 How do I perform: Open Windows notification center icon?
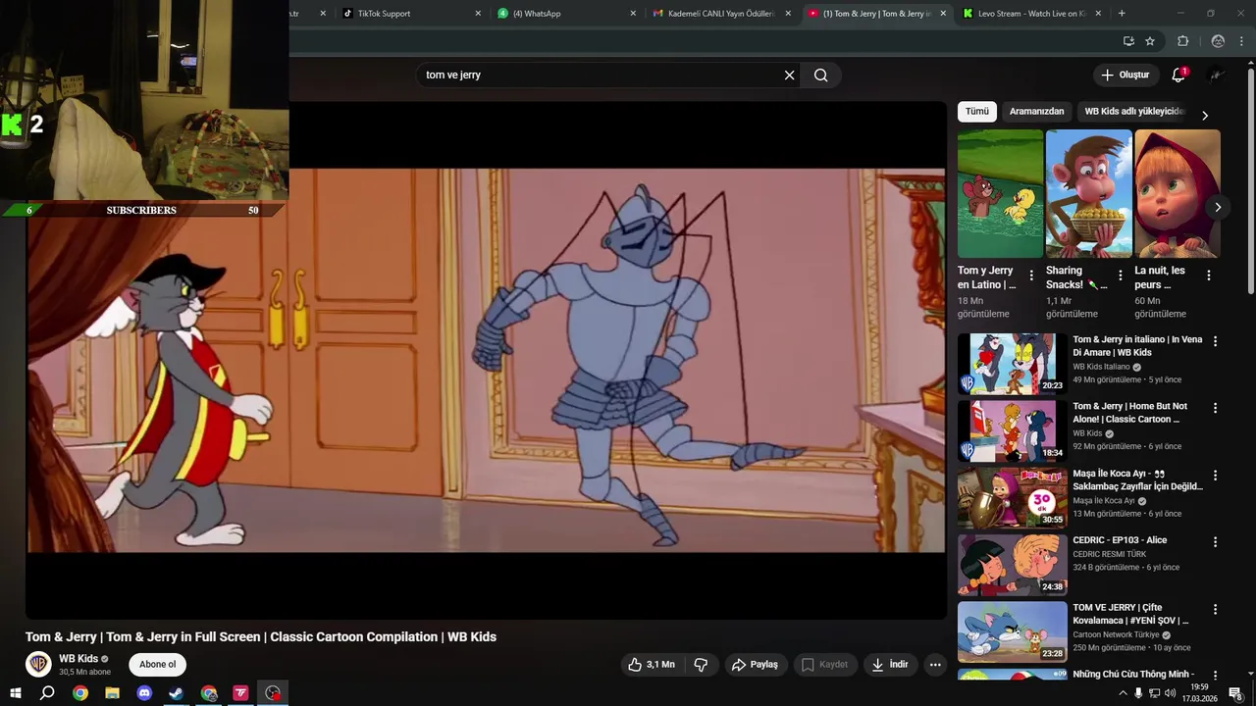[1236, 693]
